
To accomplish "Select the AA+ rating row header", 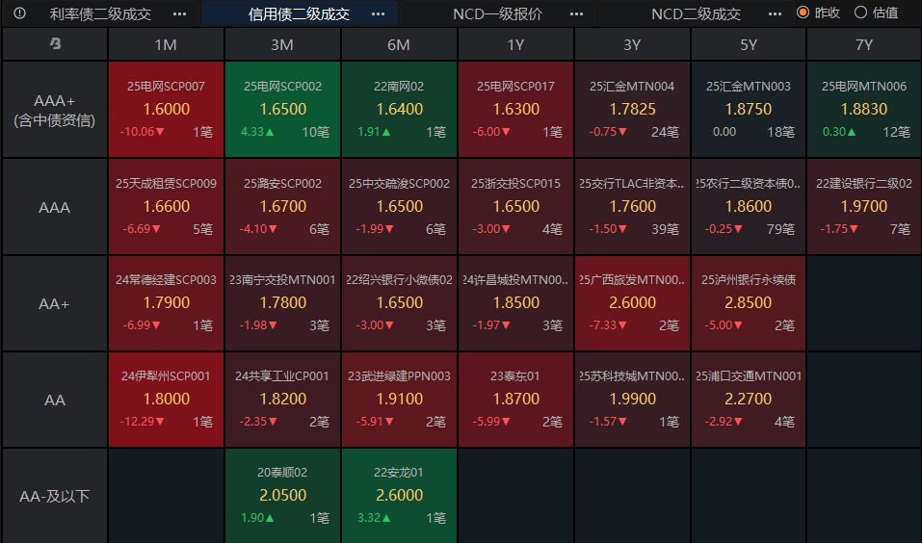I will click(x=55, y=303).
